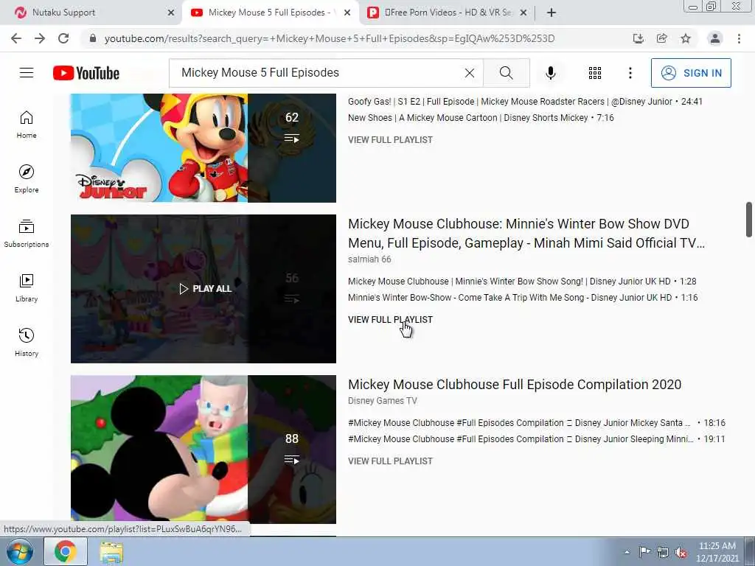Open the Disney Games TV channel

coord(383,401)
